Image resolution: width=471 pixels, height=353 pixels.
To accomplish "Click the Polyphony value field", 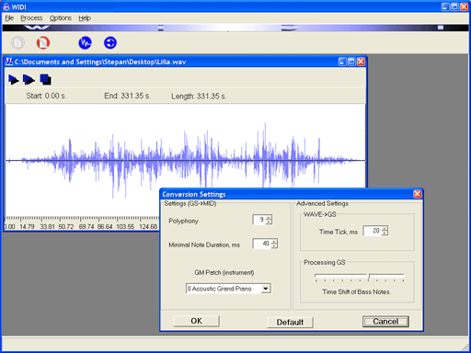I will point(258,220).
